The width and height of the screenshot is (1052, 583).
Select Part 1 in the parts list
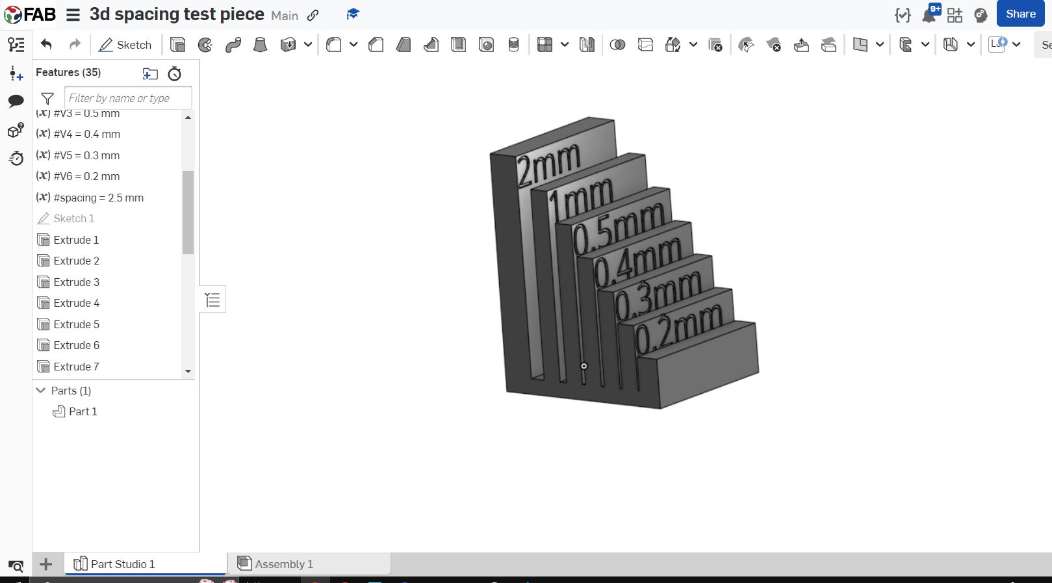click(x=83, y=411)
